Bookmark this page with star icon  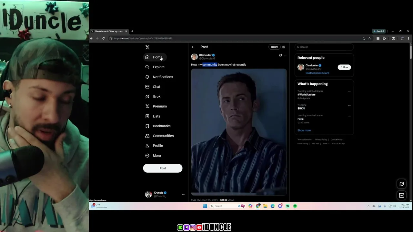[x=369, y=38]
